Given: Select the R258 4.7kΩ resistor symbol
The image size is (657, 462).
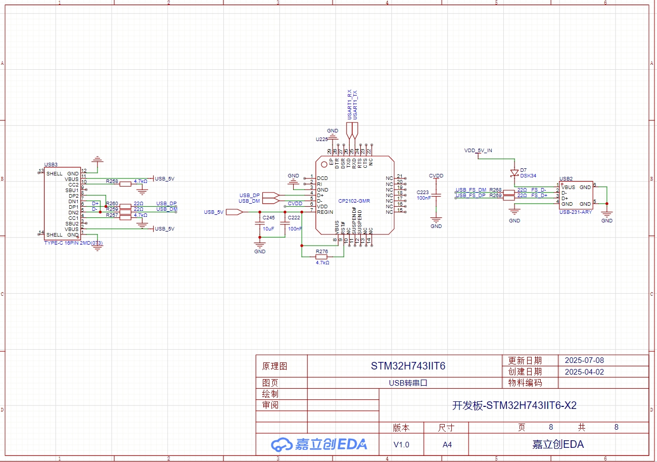Looking at the screenshot, I should (x=125, y=184).
